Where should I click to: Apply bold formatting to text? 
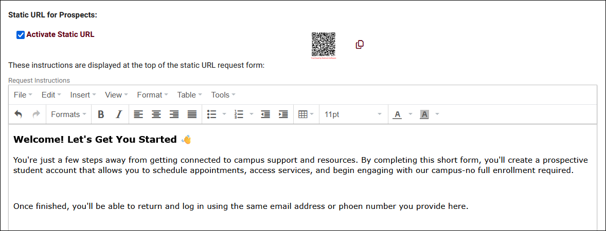(x=101, y=114)
